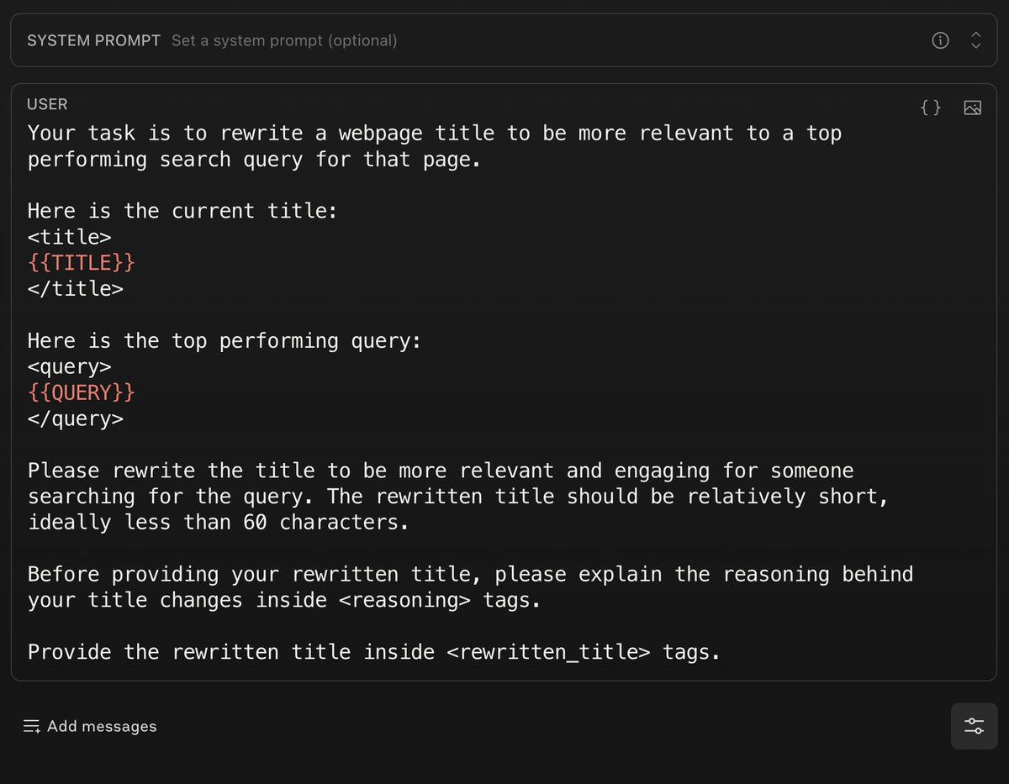Click the opening <title> tag line
Image resolution: width=1009 pixels, height=784 pixels.
pyautogui.click(x=69, y=237)
